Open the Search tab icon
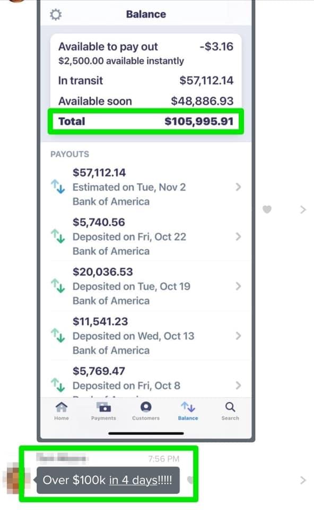 pos(230,411)
